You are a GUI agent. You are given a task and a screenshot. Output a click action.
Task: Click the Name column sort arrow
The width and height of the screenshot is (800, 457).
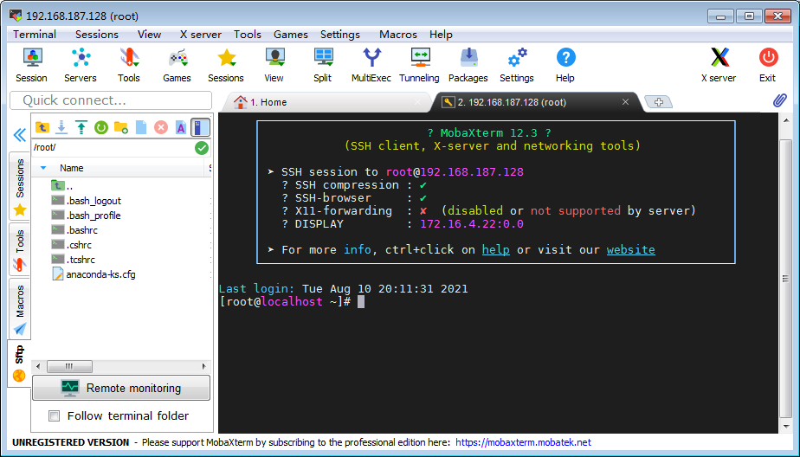tap(42, 168)
